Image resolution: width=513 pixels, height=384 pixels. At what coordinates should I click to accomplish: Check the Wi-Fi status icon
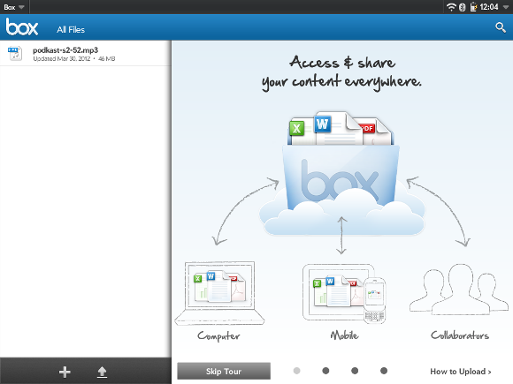pyautogui.click(x=451, y=7)
